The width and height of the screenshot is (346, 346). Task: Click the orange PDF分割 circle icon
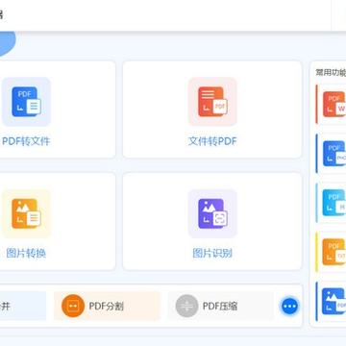point(73,306)
